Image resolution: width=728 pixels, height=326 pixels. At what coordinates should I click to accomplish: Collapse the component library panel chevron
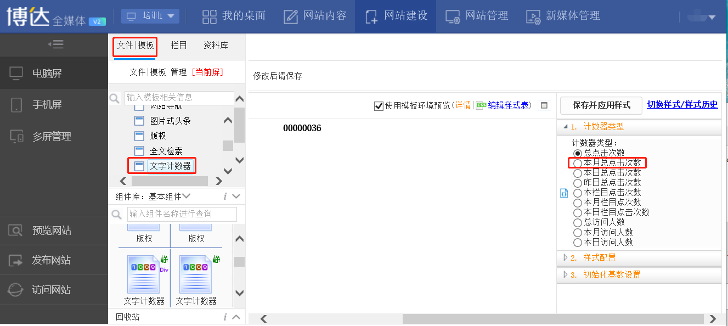(x=236, y=196)
